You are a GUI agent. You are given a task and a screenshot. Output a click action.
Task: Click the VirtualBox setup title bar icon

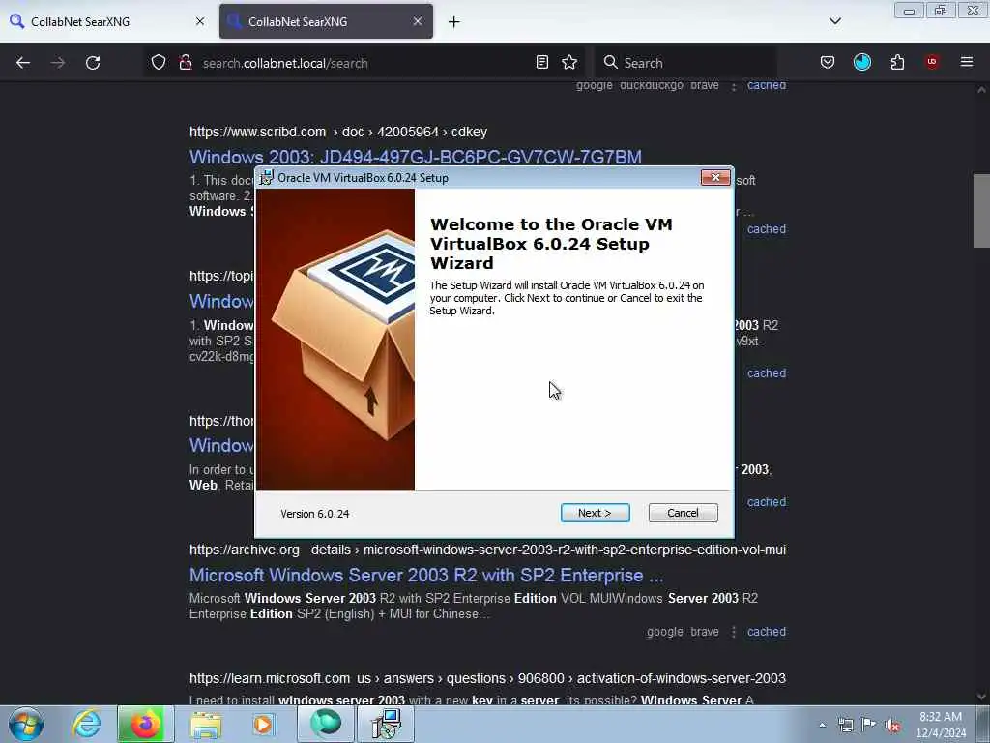point(267,178)
